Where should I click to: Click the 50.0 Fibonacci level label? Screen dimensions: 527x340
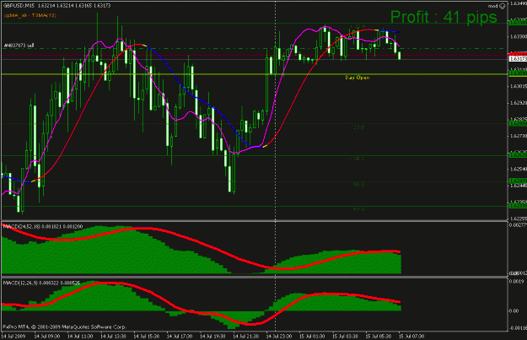[x=358, y=184]
